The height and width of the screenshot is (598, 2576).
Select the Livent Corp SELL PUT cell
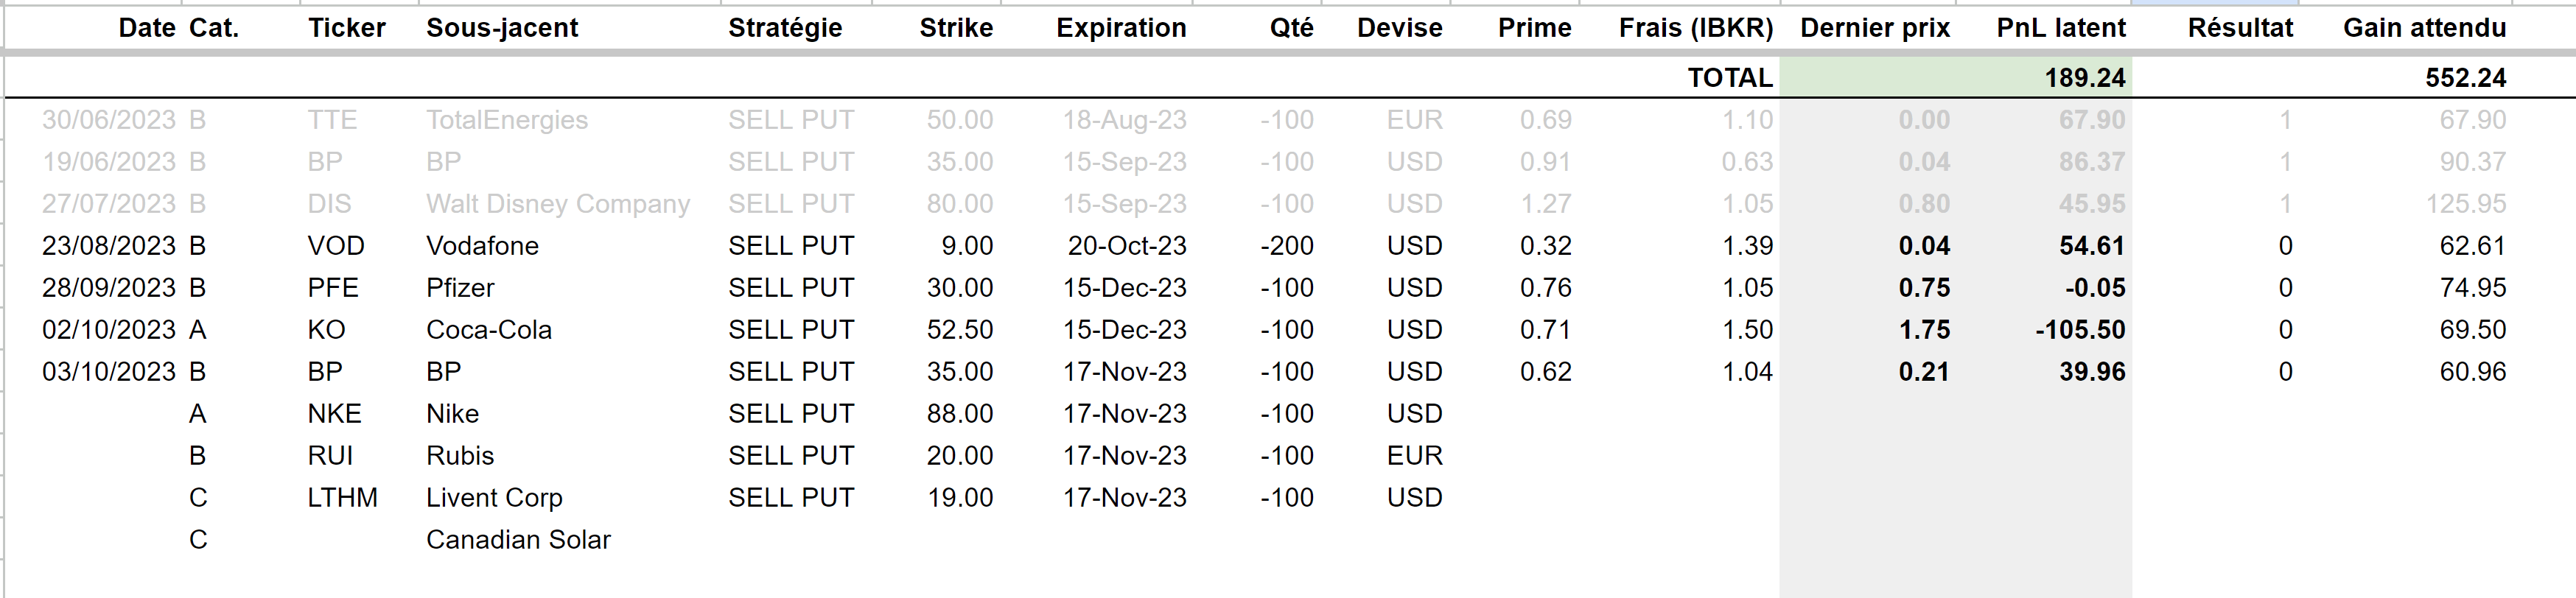tap(791, 498)
